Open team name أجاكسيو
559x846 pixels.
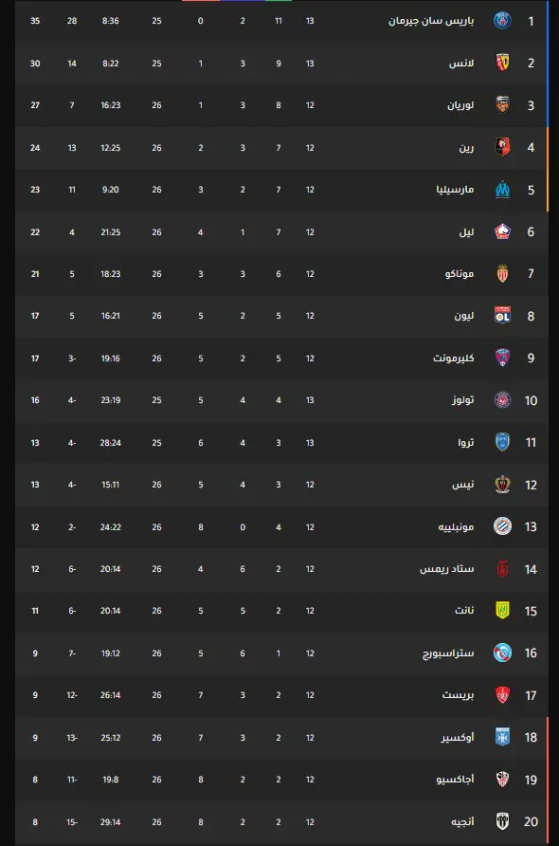pos(455,780)
